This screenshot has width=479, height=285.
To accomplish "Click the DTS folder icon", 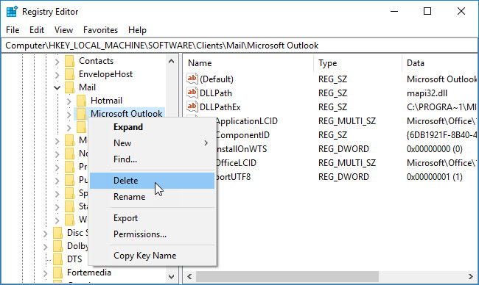I will (57, 259).
